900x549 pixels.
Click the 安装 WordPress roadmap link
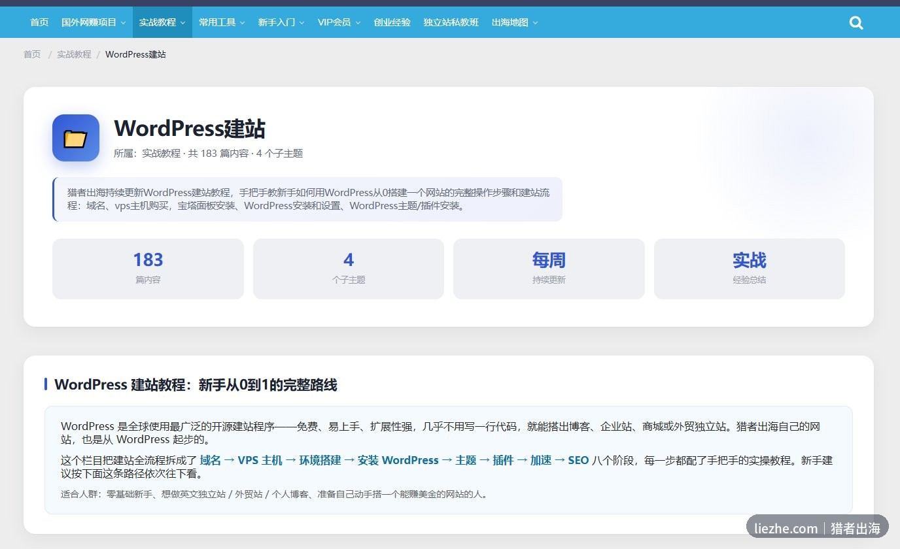tap(398, 460)
